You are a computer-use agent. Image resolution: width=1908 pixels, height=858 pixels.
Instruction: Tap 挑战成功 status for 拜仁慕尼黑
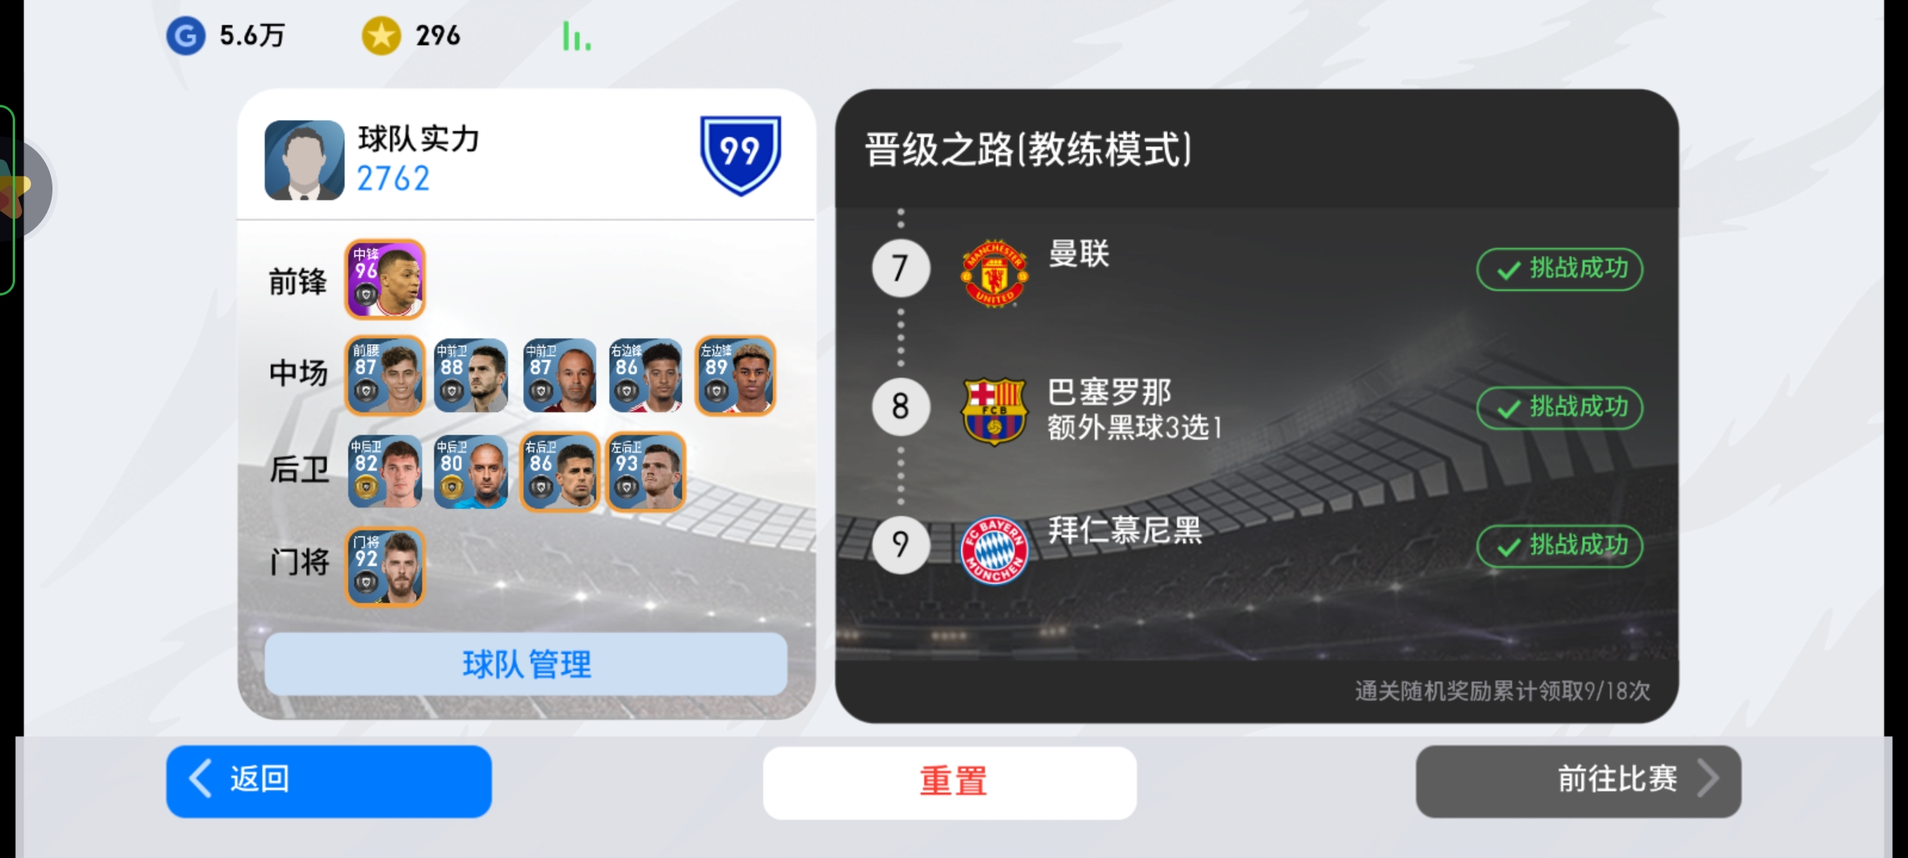(x=1560, y=546)
